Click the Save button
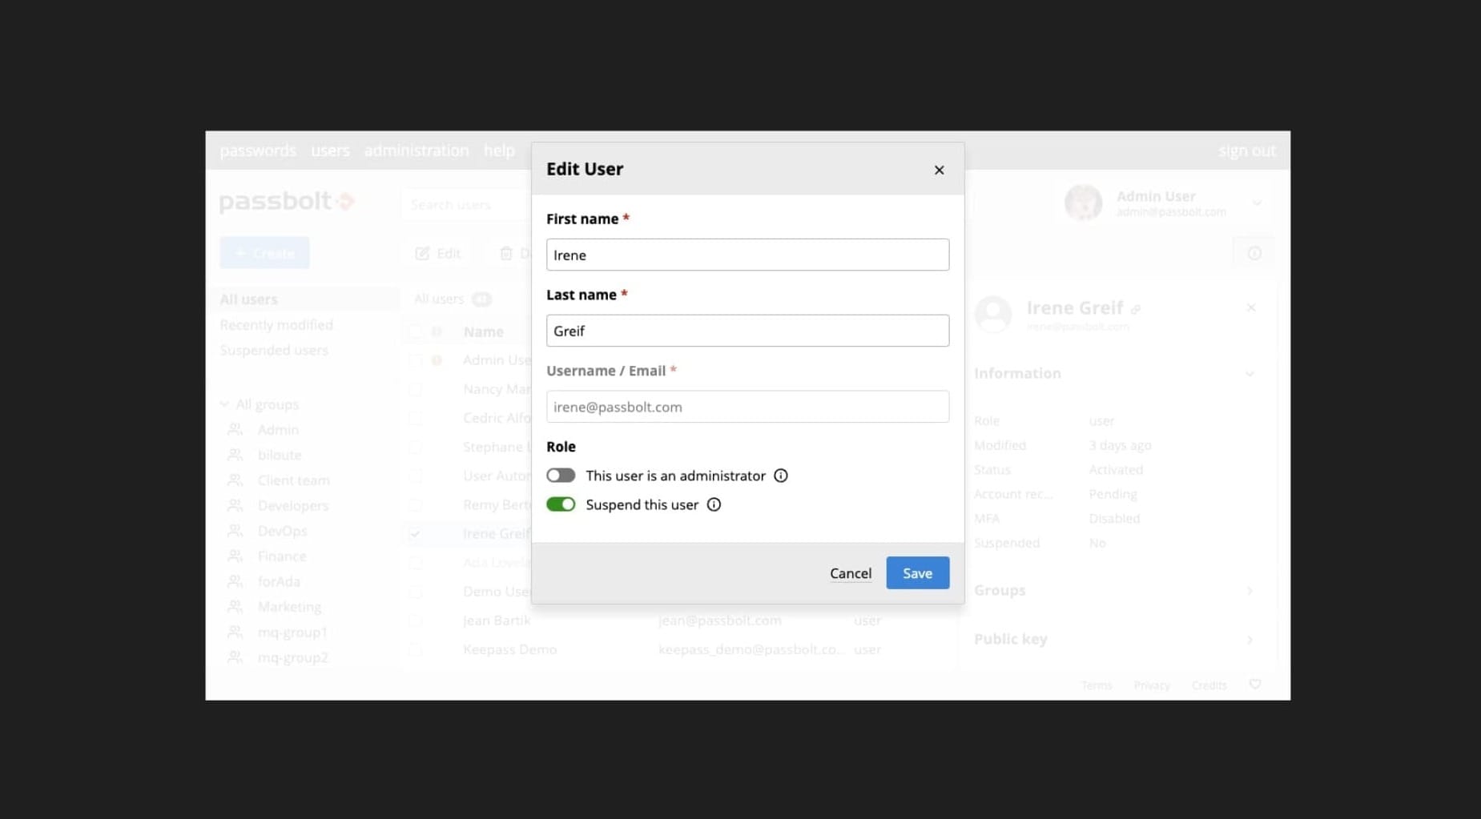This screenshot has width=1481, height=819. 917,572
